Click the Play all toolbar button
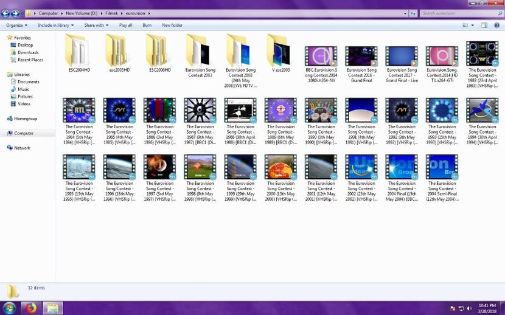This screenshot has width=505, height=315. pos(125,25)
